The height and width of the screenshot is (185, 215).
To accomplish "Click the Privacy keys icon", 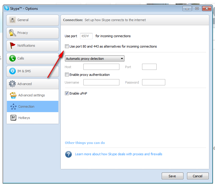I will 12,33.
